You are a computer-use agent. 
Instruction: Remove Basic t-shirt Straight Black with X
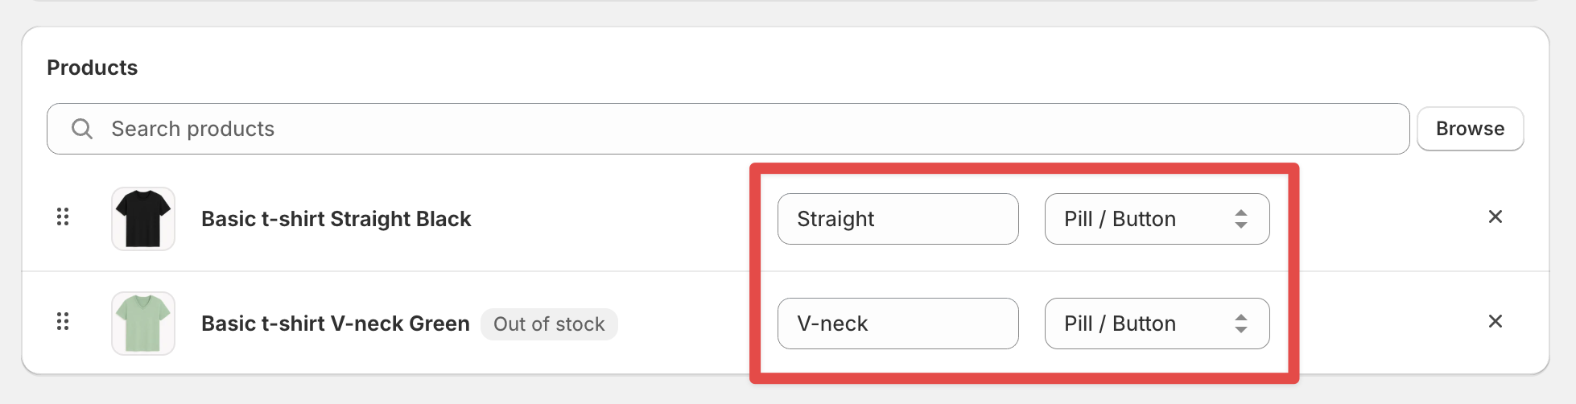point(1496,216)
